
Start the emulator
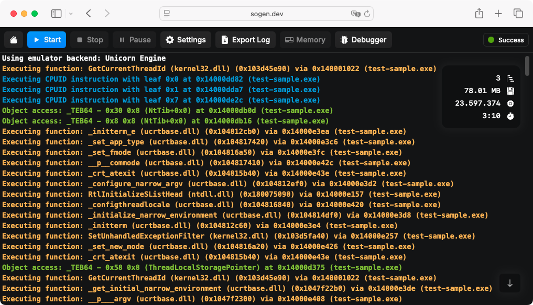(47, 40)
